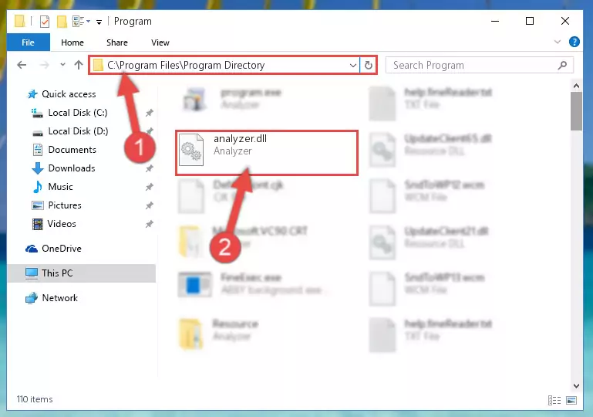Screen dimensions: 593x417
Task: Open Local Disk (C:) in sidebar
Action: 78,113
